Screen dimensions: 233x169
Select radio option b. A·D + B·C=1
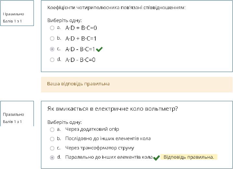pos(52,39)
